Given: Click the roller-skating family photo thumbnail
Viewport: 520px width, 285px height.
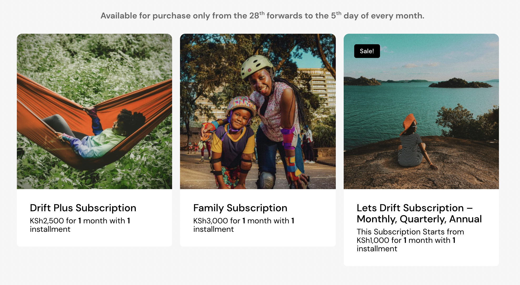Looking at the screenshot, I should 258,111.
